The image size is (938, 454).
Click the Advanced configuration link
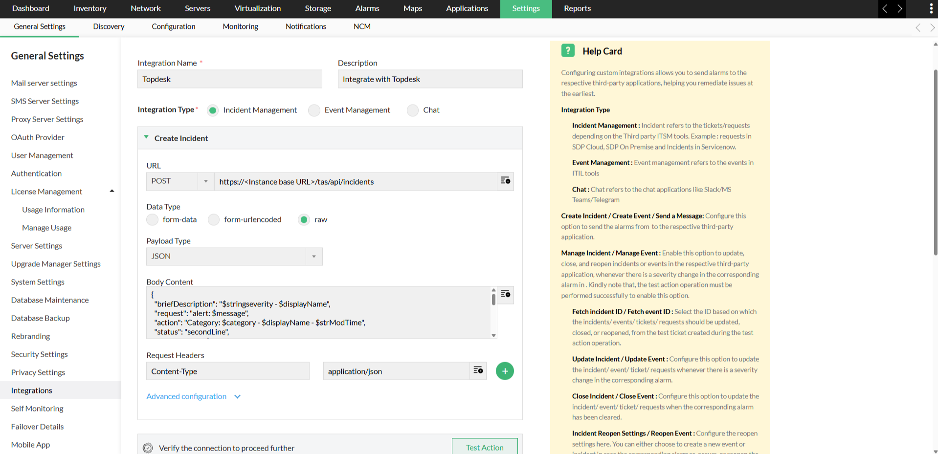pyautogui.click(x=186, y=396)
